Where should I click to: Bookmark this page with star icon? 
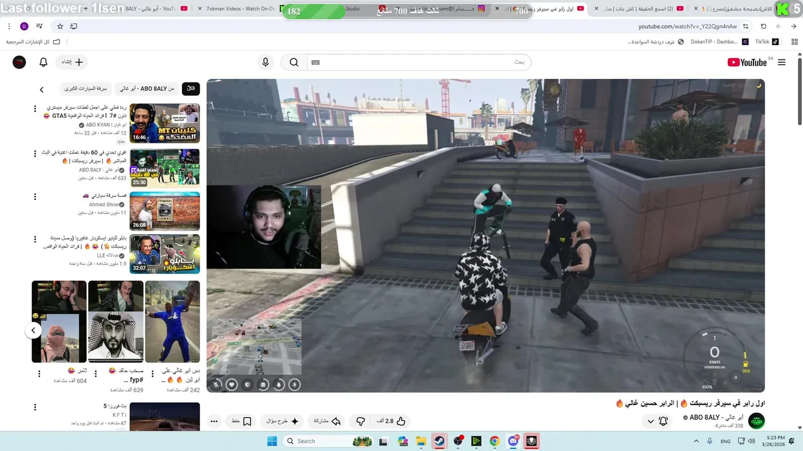tap(60, 26)
